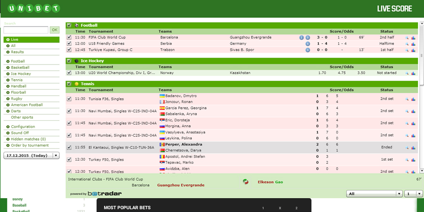Image resolution: width=424 pixels, height=212 pixels.
Task: Open magnifier details for Serbia vs Germany
Action: 407,44
